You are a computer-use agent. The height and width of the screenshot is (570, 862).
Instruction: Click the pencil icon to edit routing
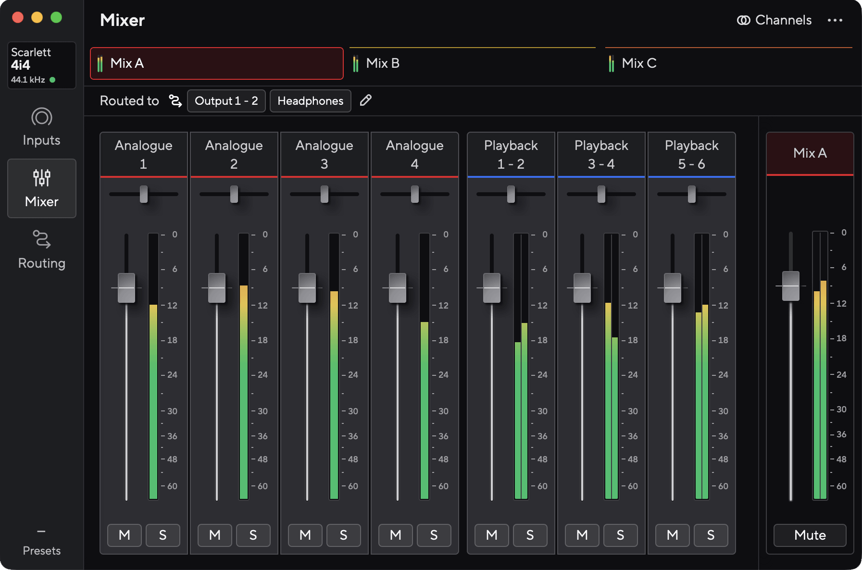[366, 100]
